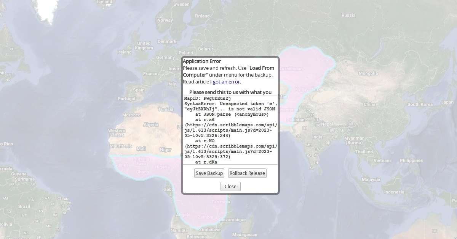Click the Madagascar label on the map
Screen dimensions: 457x239
coord(245,234)
